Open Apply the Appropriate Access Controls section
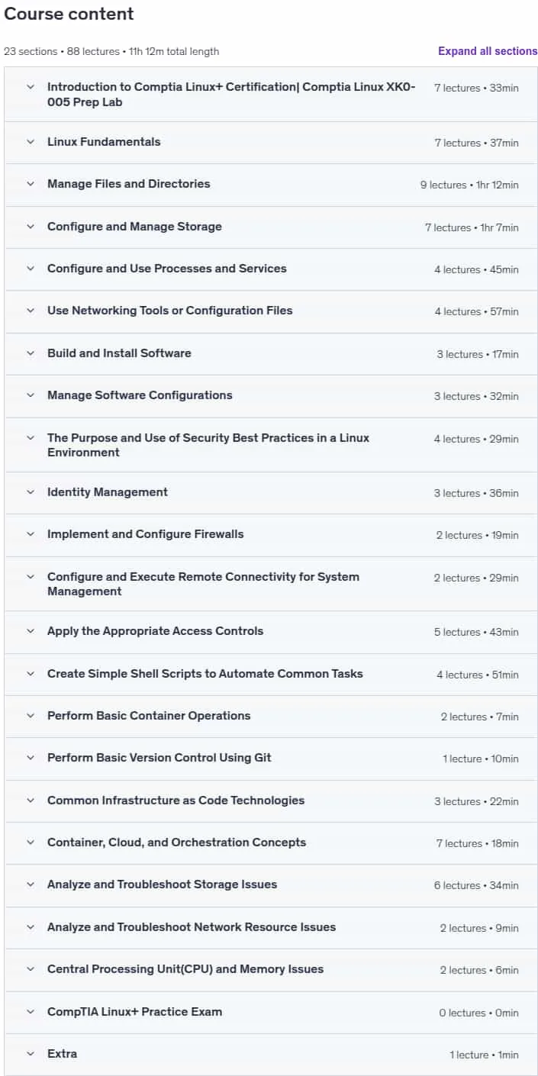538x1076 pixels. (x=271, y=632)
